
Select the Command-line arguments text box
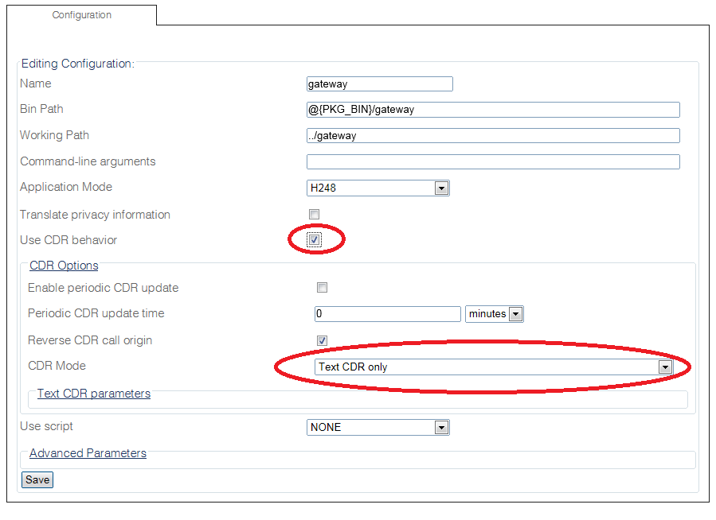pos(492,162)
